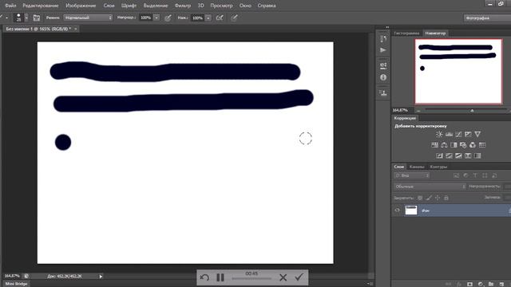Image resolution: width=511 pixels, height=287 pixels.
Task: Add a Brightness/Contrast adjustment
Action: pos(439,135)
